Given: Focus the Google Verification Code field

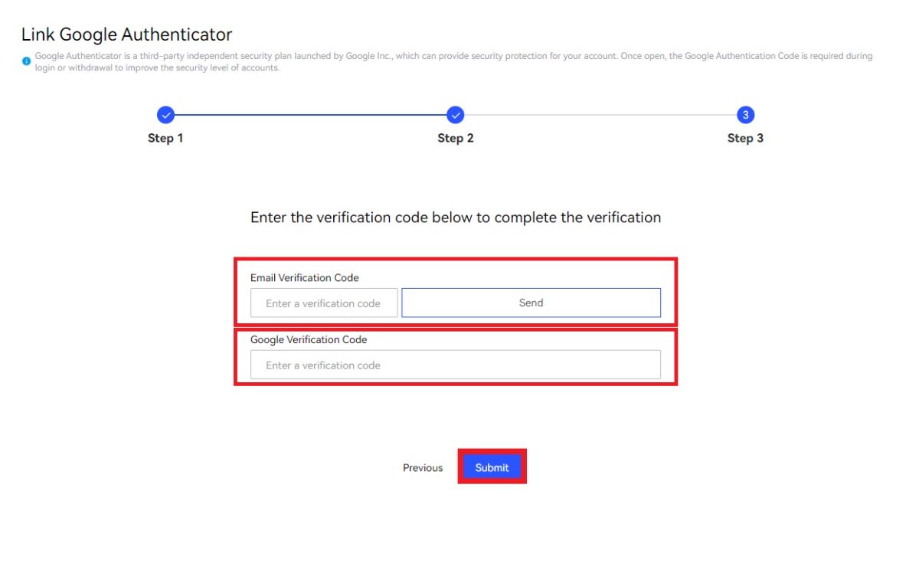Looking at the screenshot, I should pos(456,365).
